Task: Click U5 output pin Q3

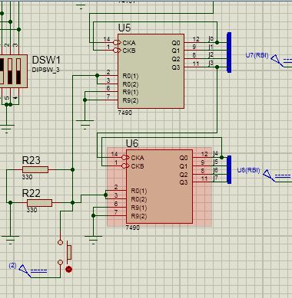Action: [x=192, y=67]
